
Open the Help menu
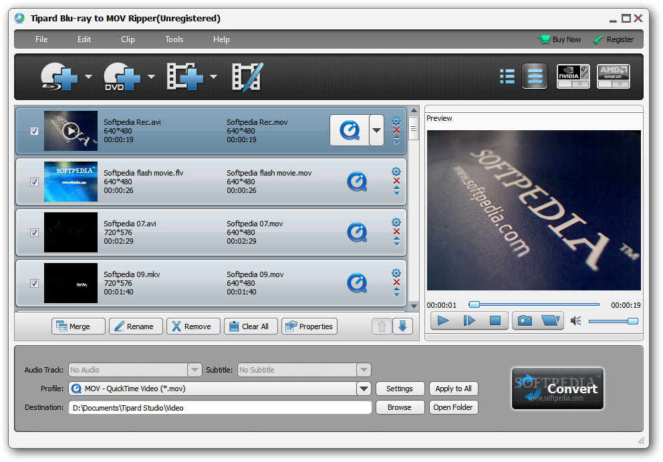click(x=221, y=39)
